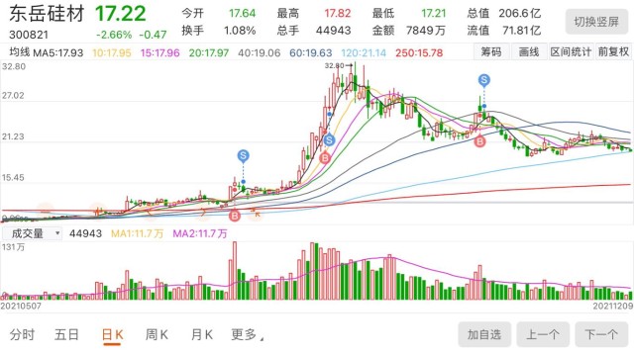Click the 总手 value 44943
This screenshot has height=356, width=634.
[333, 31]
